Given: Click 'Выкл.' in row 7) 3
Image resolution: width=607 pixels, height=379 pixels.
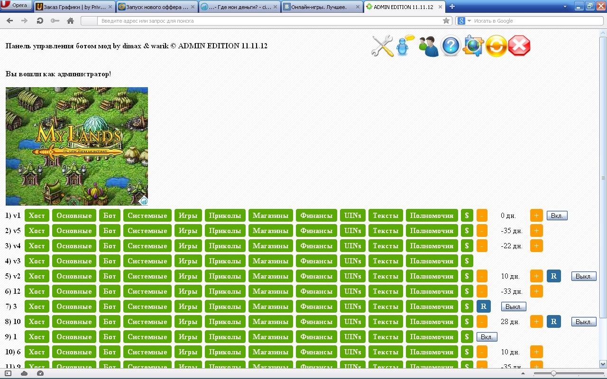Looking at the screenshot, I should click(x=514, y=307).
